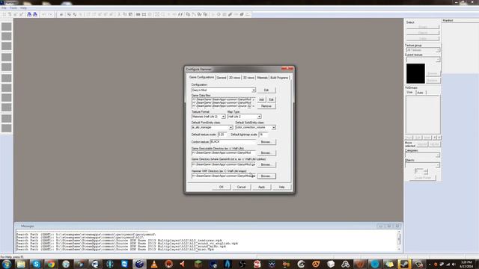Screen dimensions: 479x269
Task: Click Add for Game Data files
Action: tap(261, 99)
